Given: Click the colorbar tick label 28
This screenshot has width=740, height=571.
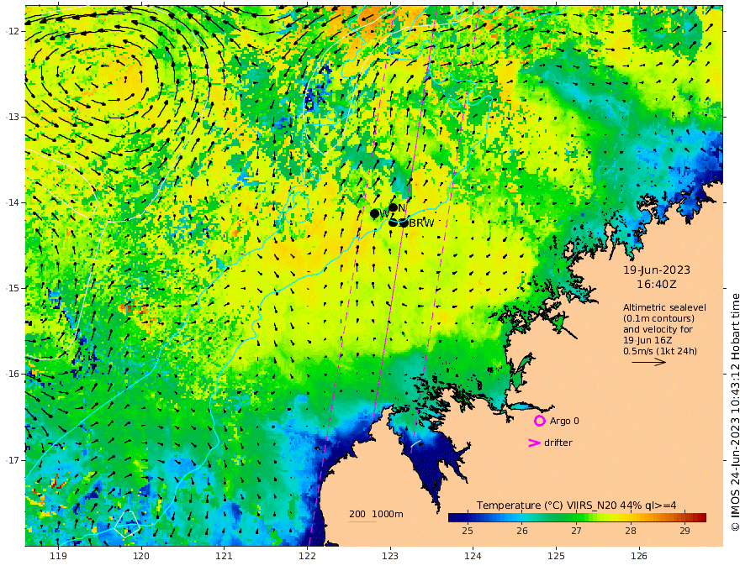Looking at the screenshot, I should tap(631, 531).
